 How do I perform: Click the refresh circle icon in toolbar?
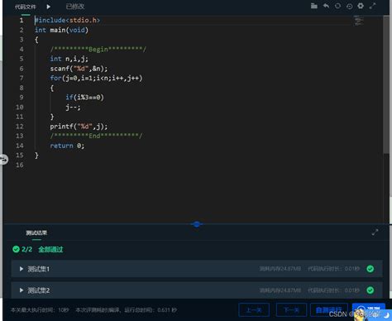(337, 6)
